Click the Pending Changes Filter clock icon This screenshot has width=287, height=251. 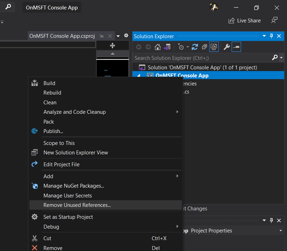point(181,47)
